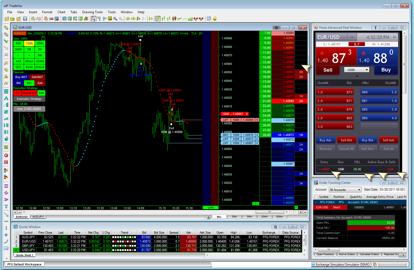Screen dimensions: 414x270
Task: Open the Drawing Tools menu
Action: (x=92, y=12)
